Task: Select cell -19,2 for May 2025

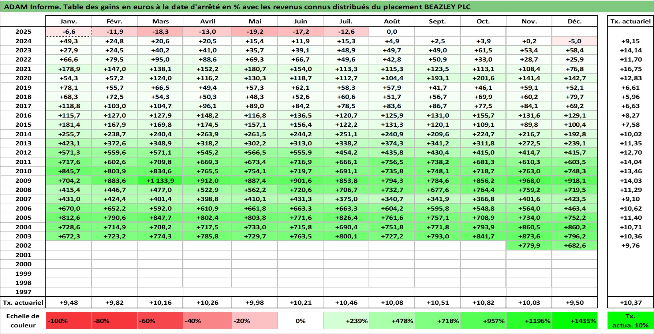Action: pos(255,31)
